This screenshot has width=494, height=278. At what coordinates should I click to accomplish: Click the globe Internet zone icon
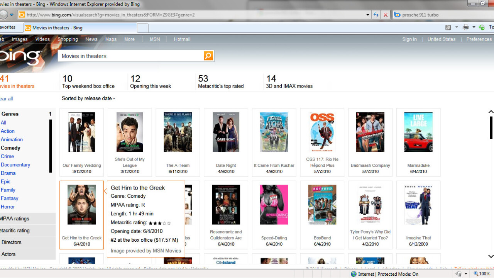(354, 274)
